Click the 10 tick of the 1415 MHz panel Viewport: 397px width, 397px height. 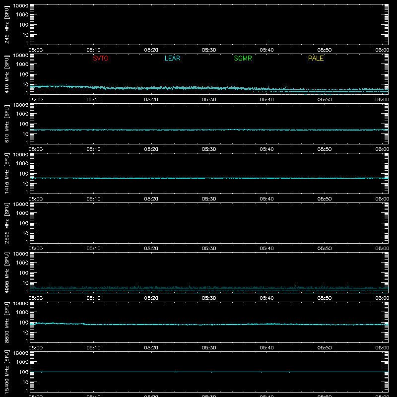(25, 184)
